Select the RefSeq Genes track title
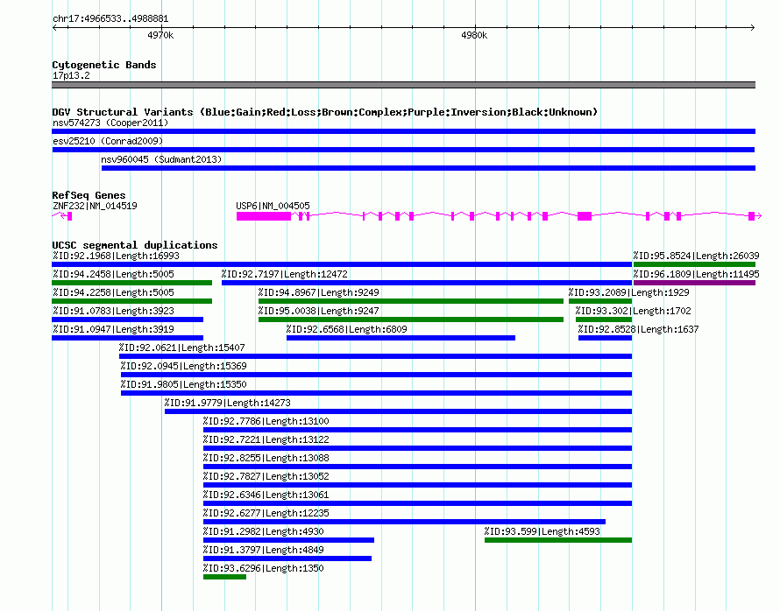Image resolution: width=780 pixels, height=611 pixels. click(89, 195)
